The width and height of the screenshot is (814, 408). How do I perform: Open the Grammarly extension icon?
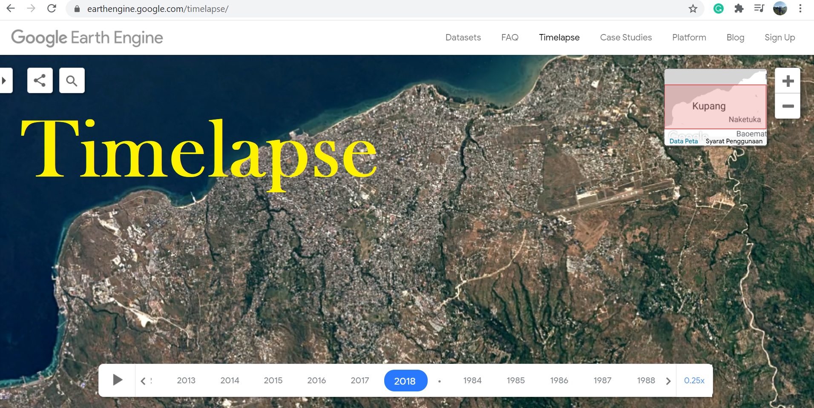pyautogui.click(x=719, y=8)
